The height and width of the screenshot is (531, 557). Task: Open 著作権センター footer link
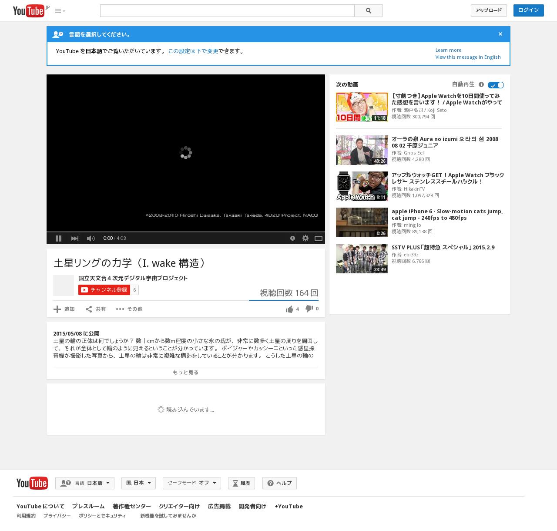[132, 506]
